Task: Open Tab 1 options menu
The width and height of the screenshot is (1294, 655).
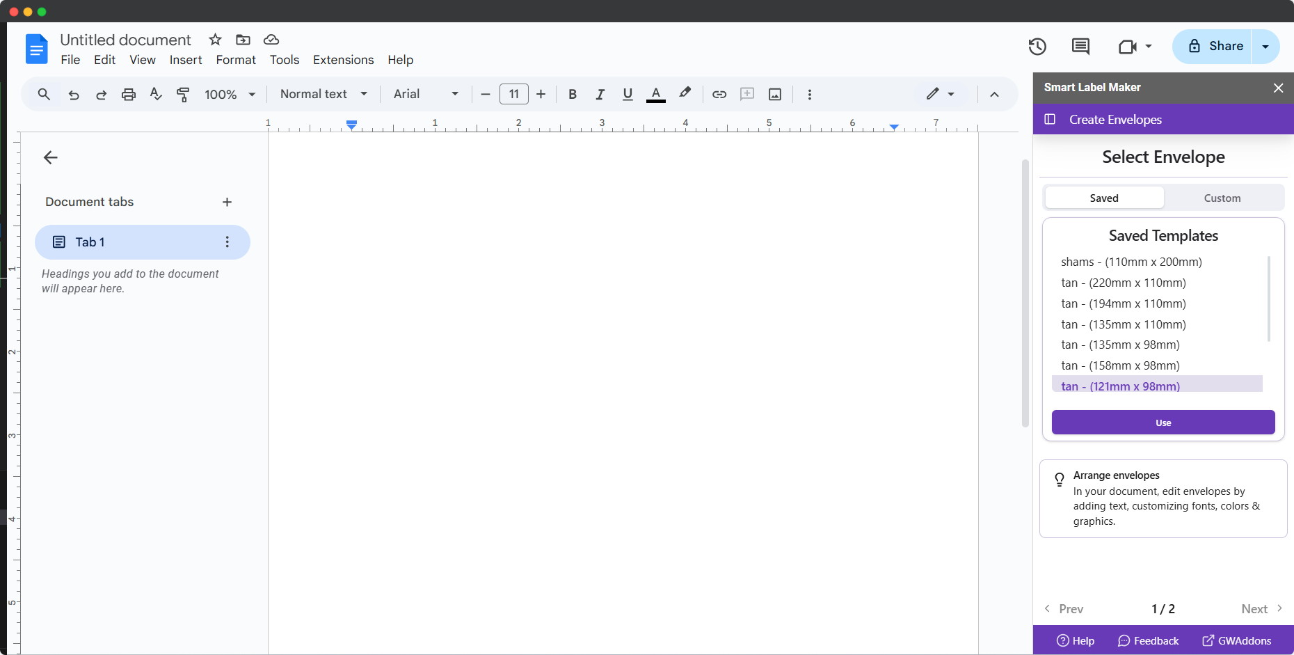Action: click(227, 242)
